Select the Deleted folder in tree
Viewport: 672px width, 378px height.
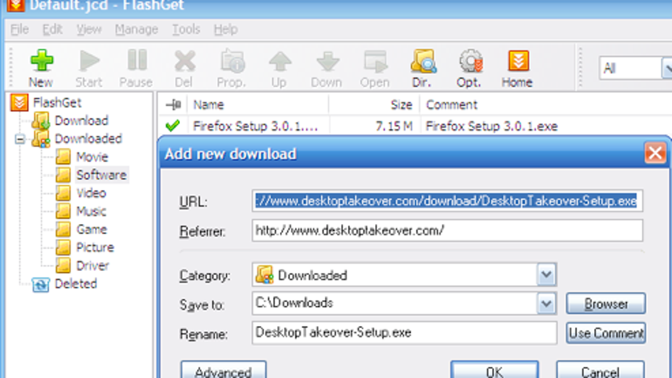(x=65, y=284)
